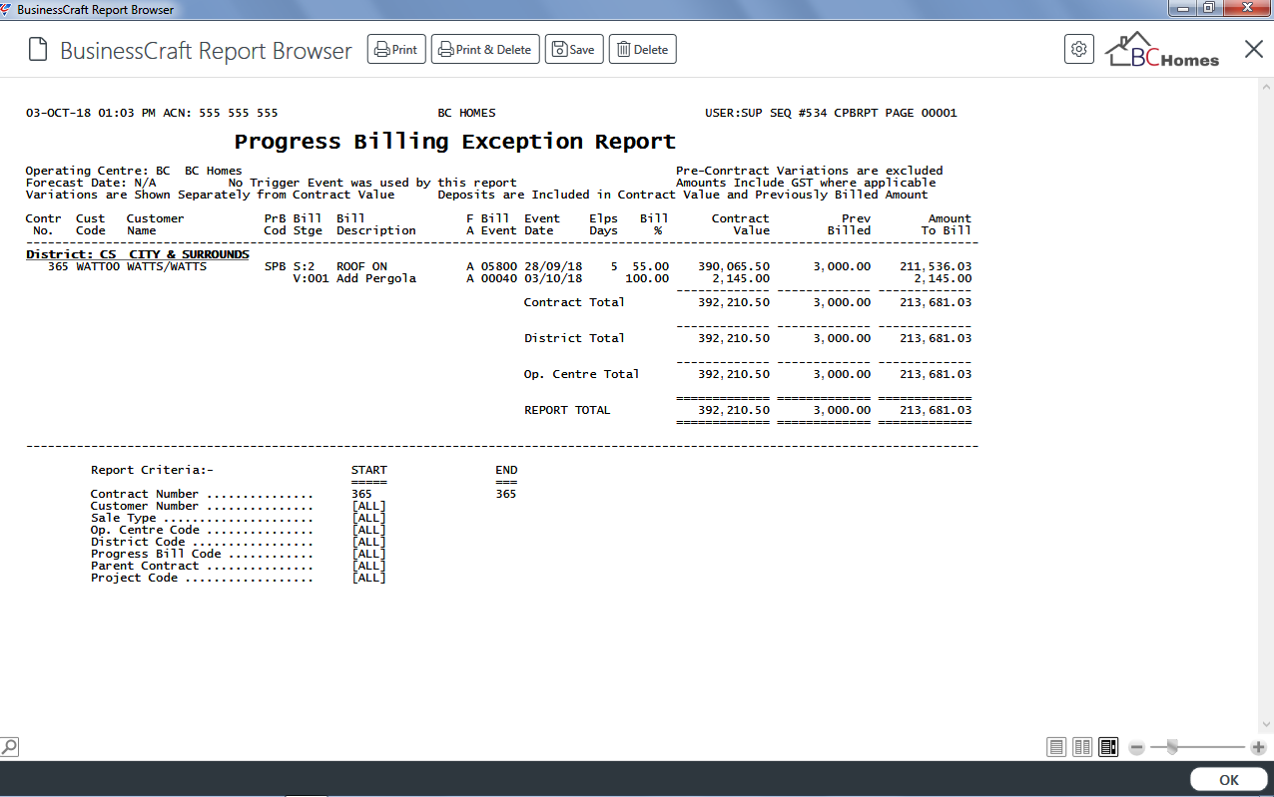Image resolution: width=1274 pixels, height=797 pixels.
Task: Click the BC Homes logo
Action: coord(1162,50)
